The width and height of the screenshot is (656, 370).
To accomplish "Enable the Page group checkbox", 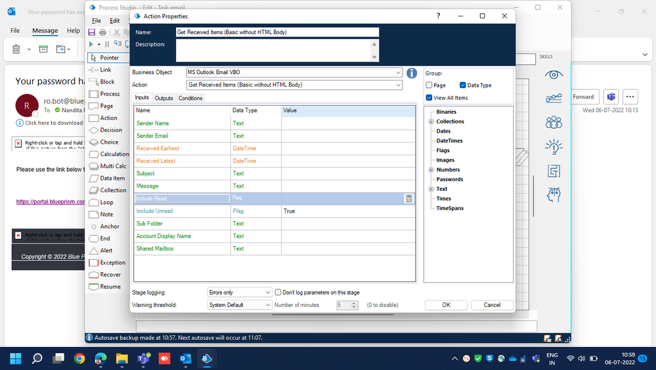I will [x=429, y=85].
